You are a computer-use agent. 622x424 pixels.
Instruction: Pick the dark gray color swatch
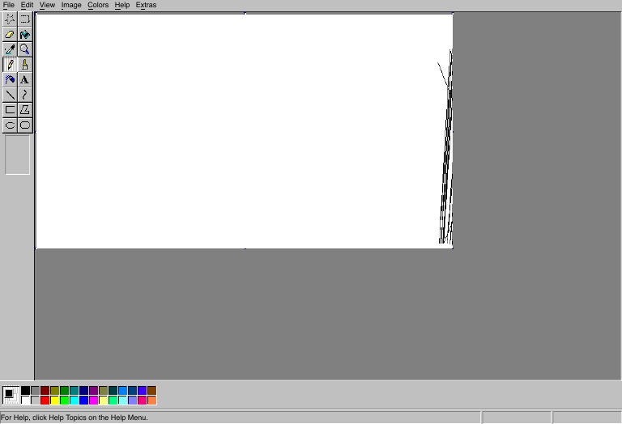coord(36,391)
